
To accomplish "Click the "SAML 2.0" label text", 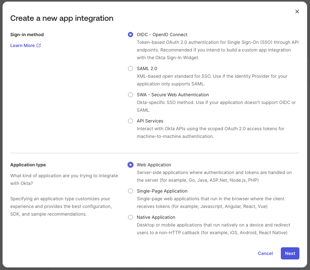I will tap(147, 68).
